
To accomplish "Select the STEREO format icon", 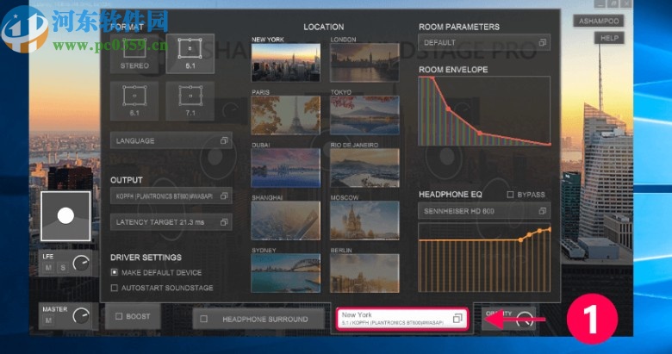I will 134,53.
